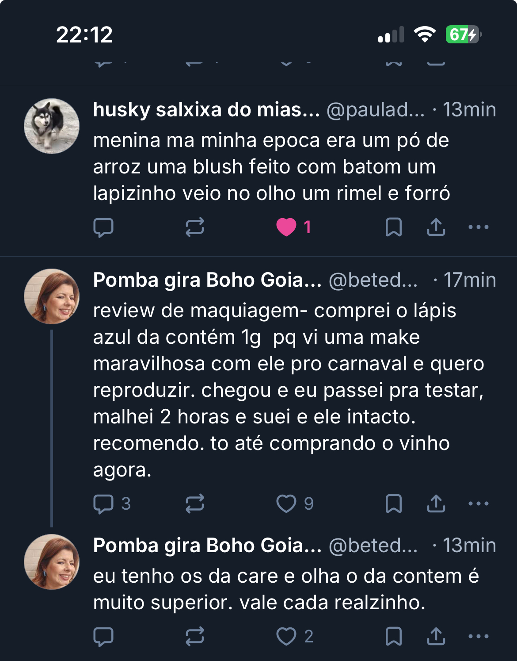Repost the makeup review post
517x661 pixels.
(x=194, y=503)
